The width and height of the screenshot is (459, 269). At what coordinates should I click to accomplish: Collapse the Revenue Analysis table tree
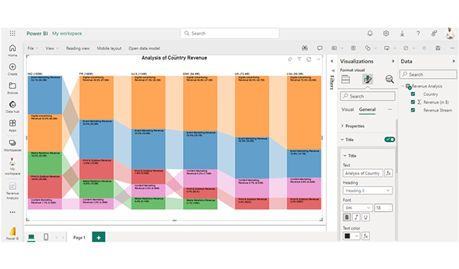click(403, 86)
